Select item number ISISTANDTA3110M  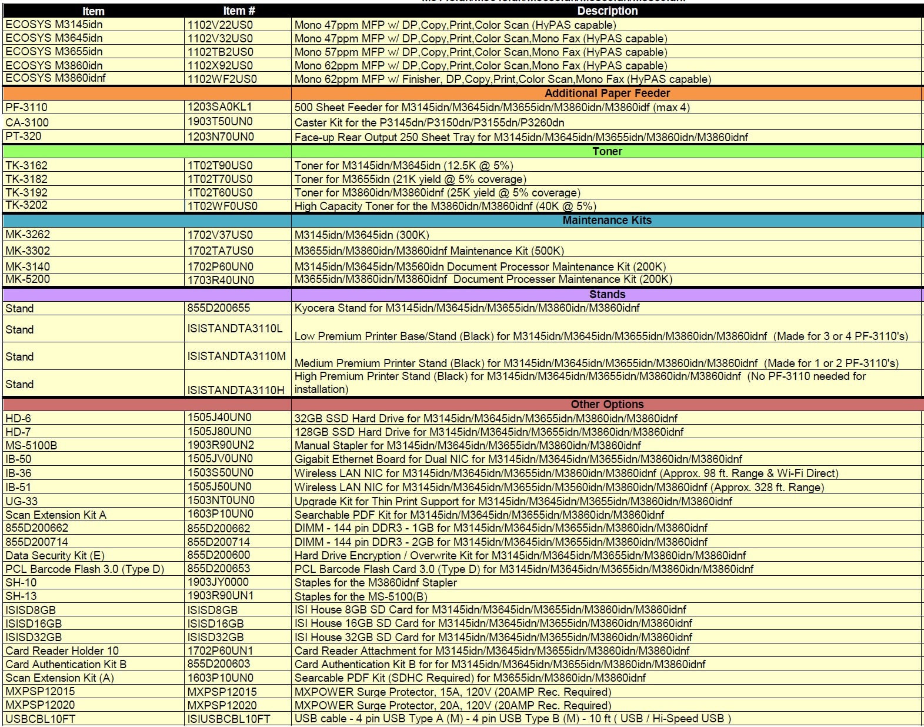236,356
